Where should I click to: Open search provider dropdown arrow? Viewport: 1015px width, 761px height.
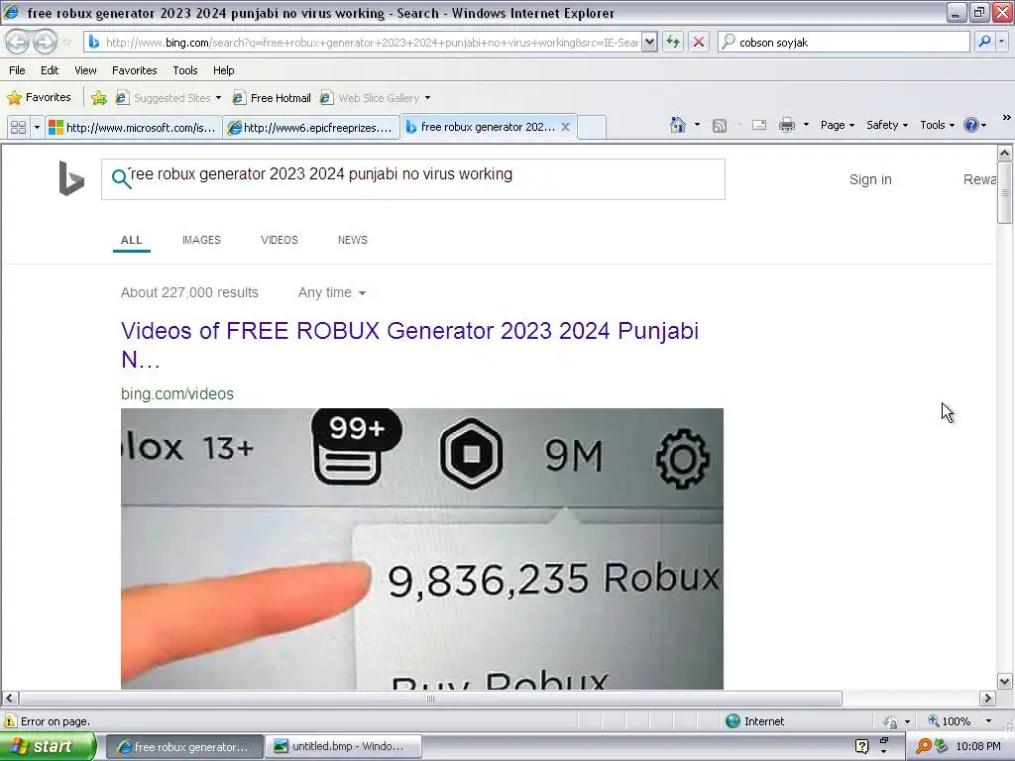tap(1002, 42)
